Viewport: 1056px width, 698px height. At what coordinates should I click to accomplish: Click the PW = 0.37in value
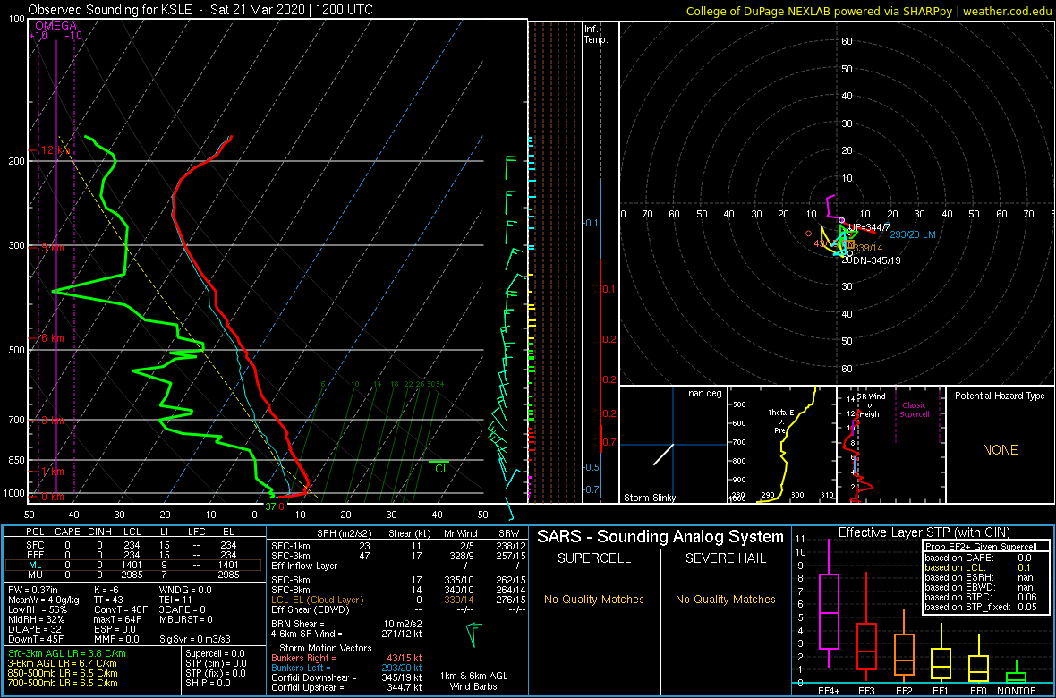34,592
